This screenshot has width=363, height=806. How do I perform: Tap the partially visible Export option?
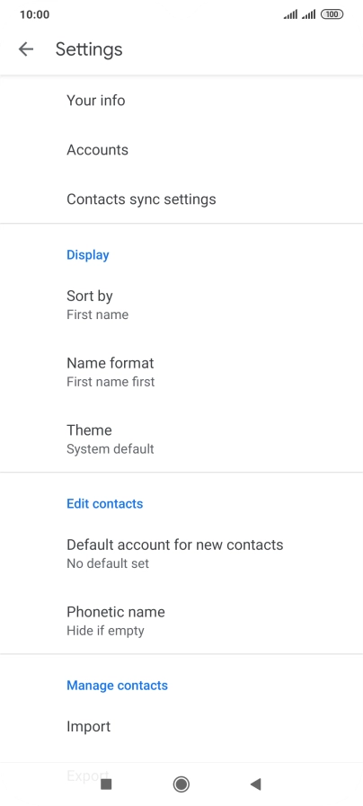[x=88, y=775]
